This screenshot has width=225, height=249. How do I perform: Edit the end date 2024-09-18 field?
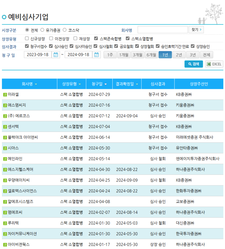tap(79, 55)
